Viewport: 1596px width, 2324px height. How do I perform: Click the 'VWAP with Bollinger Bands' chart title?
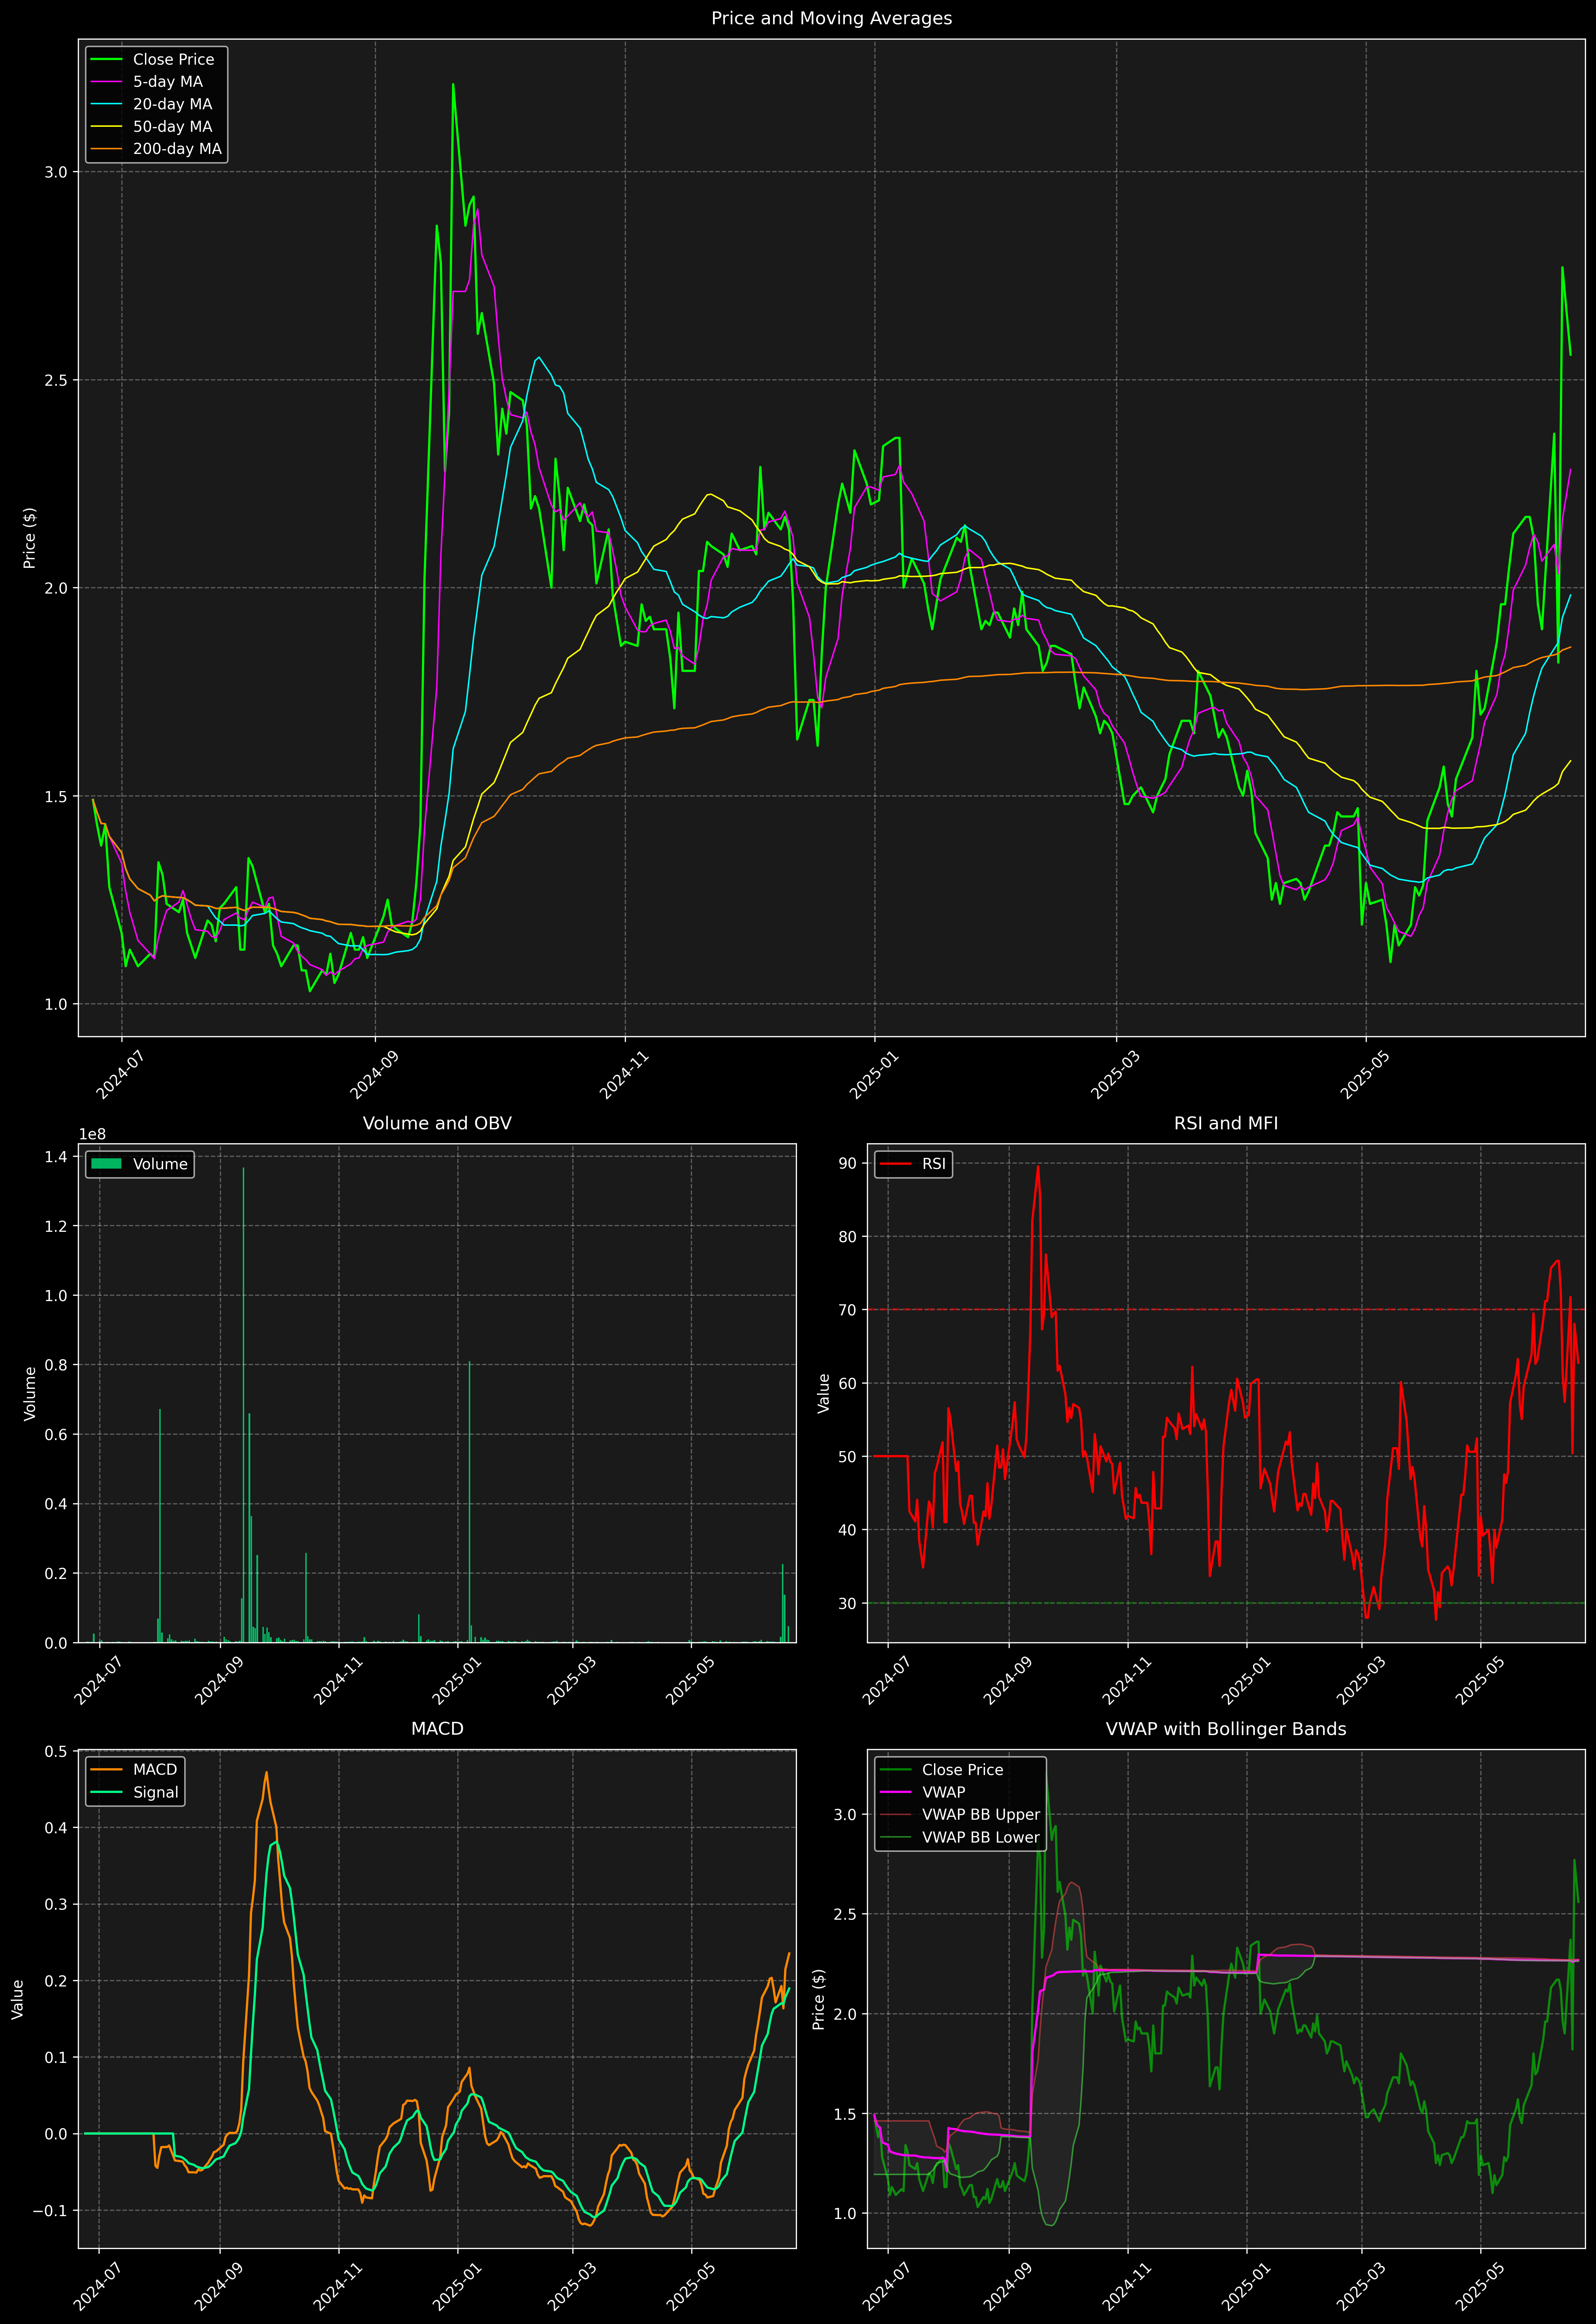[1226, 1729]
